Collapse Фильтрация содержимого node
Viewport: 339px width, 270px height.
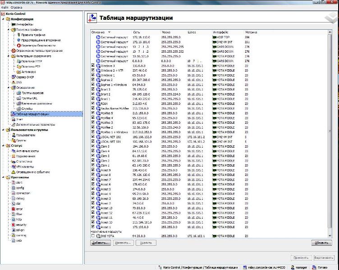pos(9,56)
